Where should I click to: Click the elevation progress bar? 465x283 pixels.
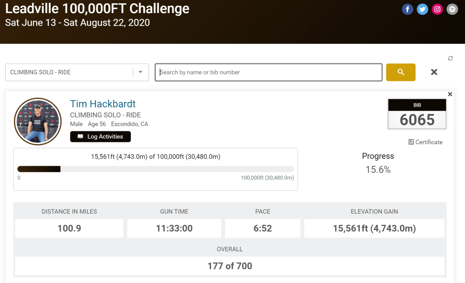155,169
